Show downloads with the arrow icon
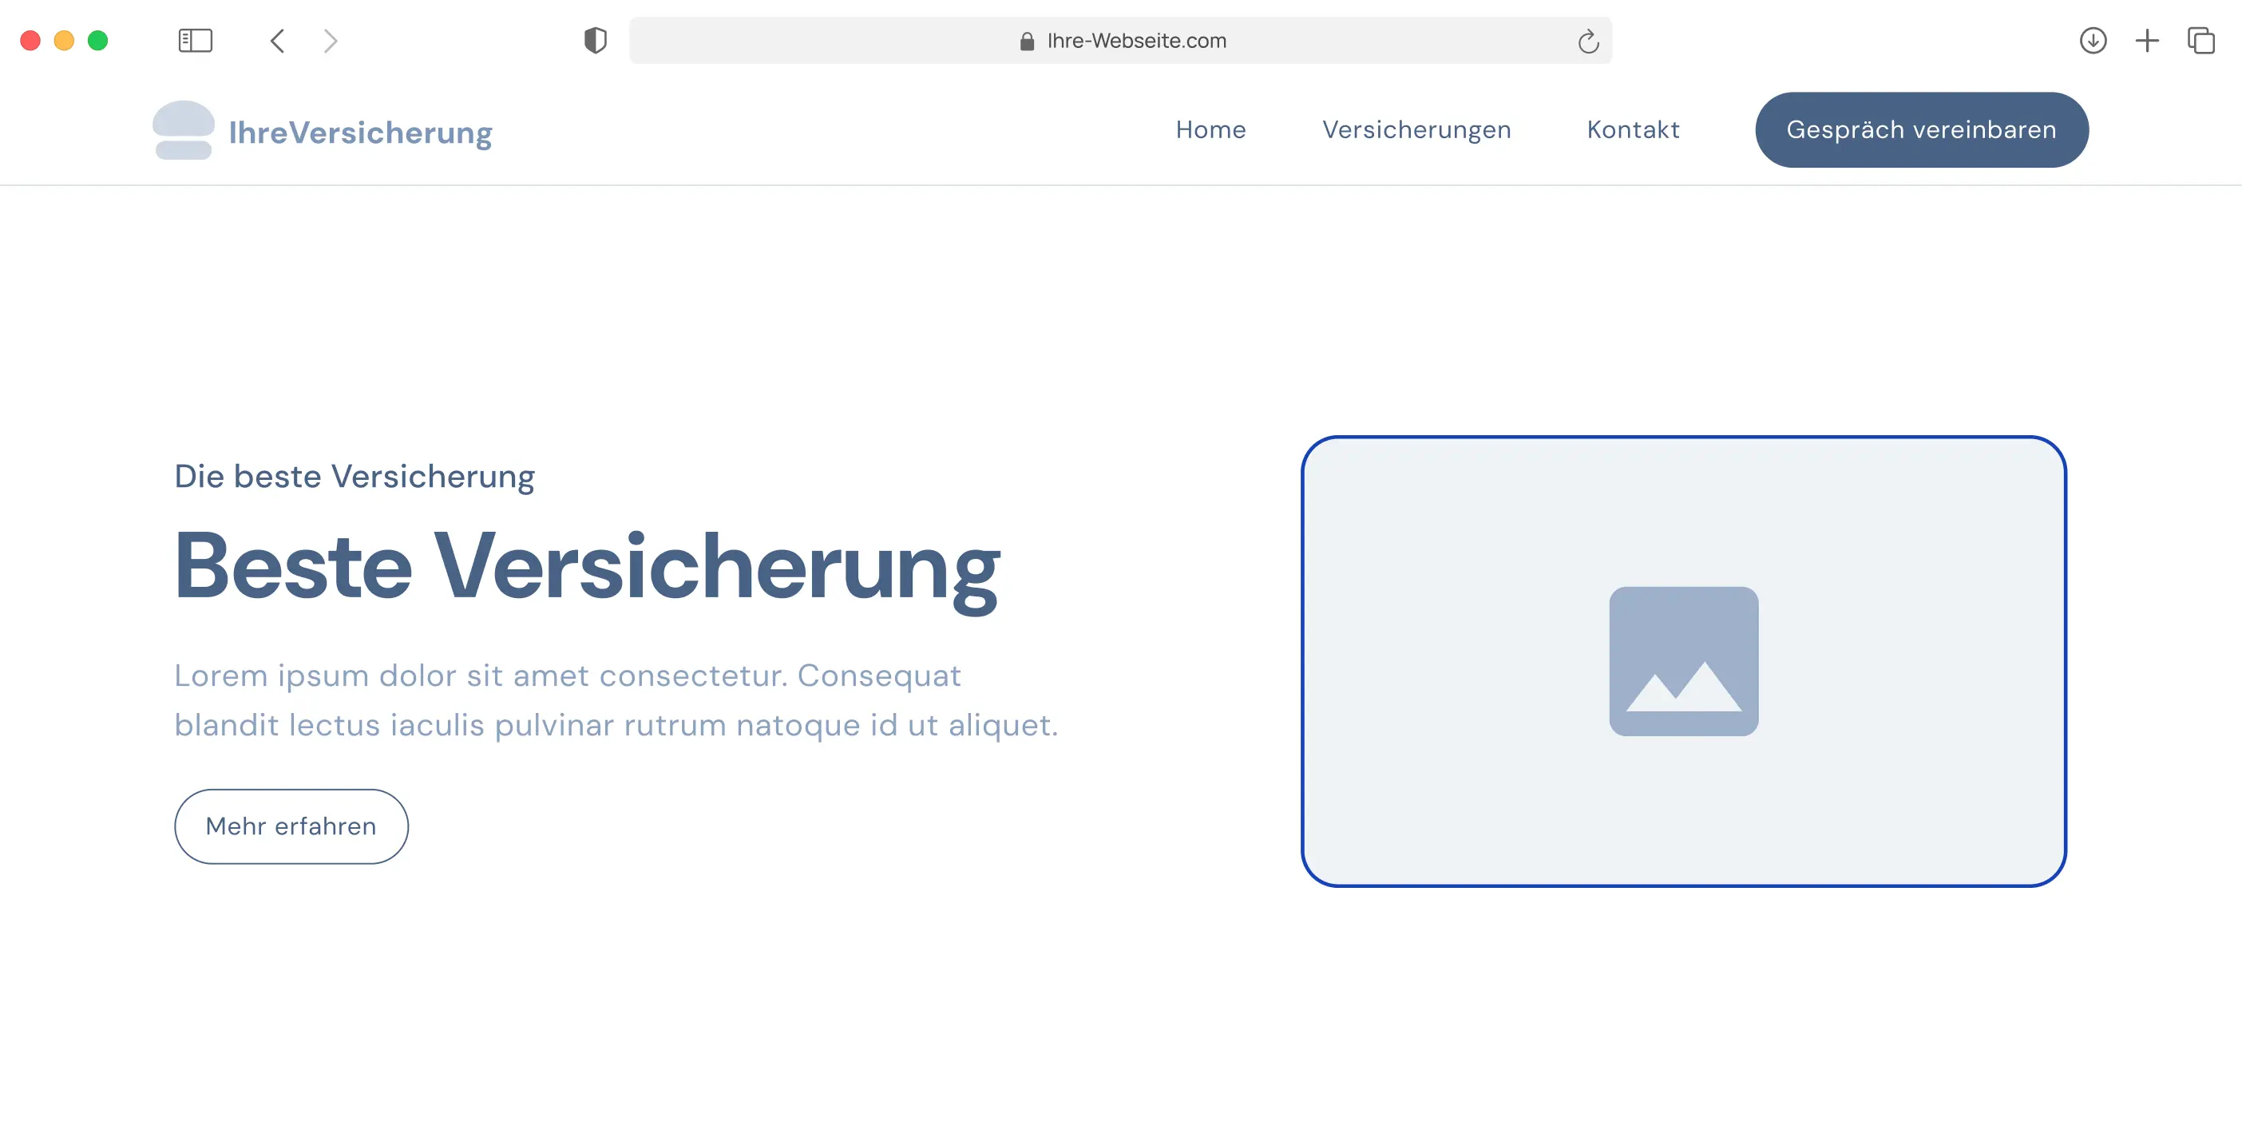This screenshot has height=1137, width=2242. pyautogui.click(x=2093, y=41)
